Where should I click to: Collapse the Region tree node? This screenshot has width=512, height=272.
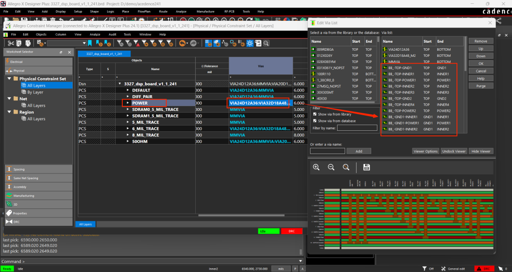(x=9, y=112)
